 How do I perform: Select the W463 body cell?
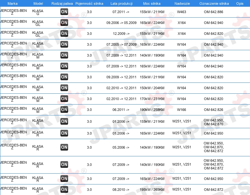(x=182, y=12)
